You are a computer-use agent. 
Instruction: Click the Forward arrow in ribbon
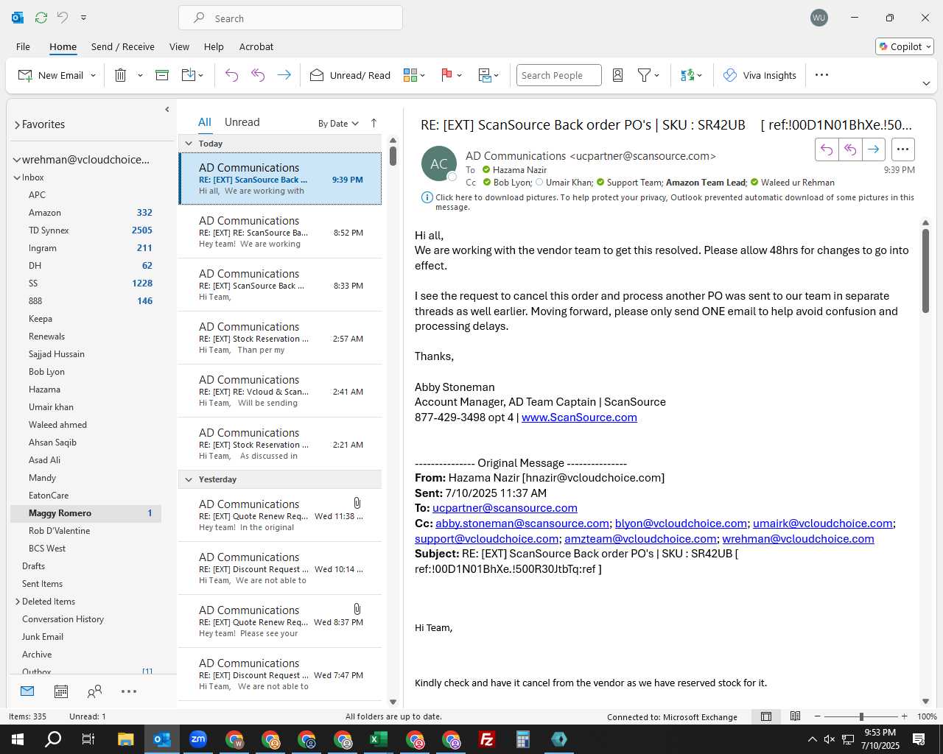coord(284,75)
